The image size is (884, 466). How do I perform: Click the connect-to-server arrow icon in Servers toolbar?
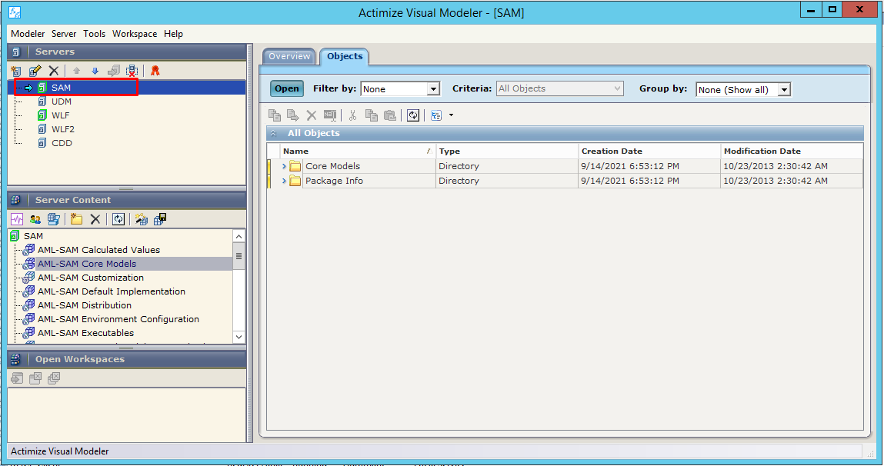pos(113,71)
